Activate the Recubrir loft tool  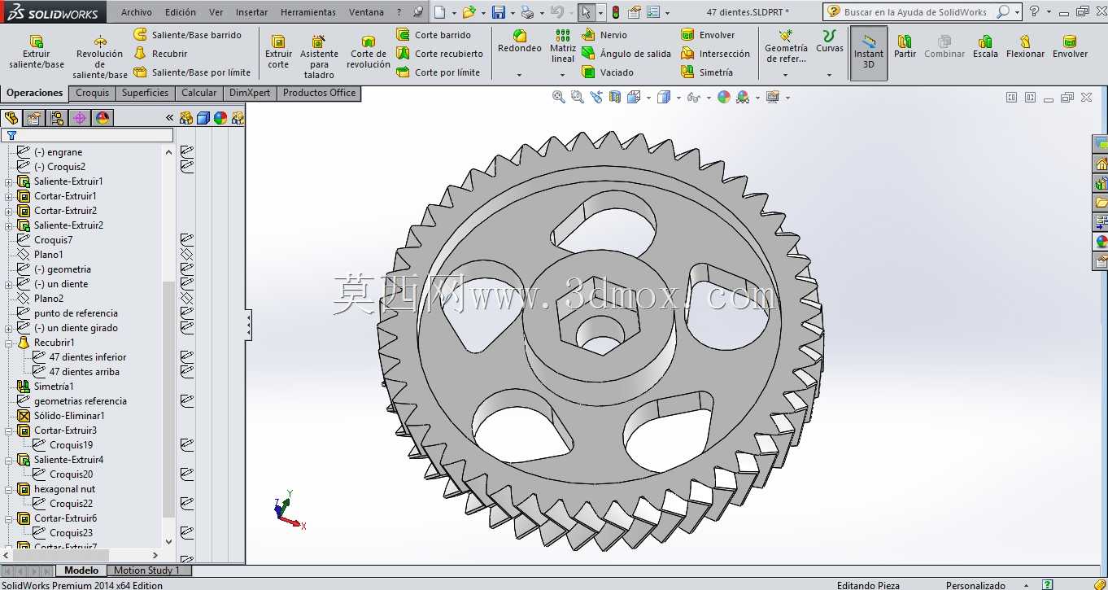click(x=160, y=54)
